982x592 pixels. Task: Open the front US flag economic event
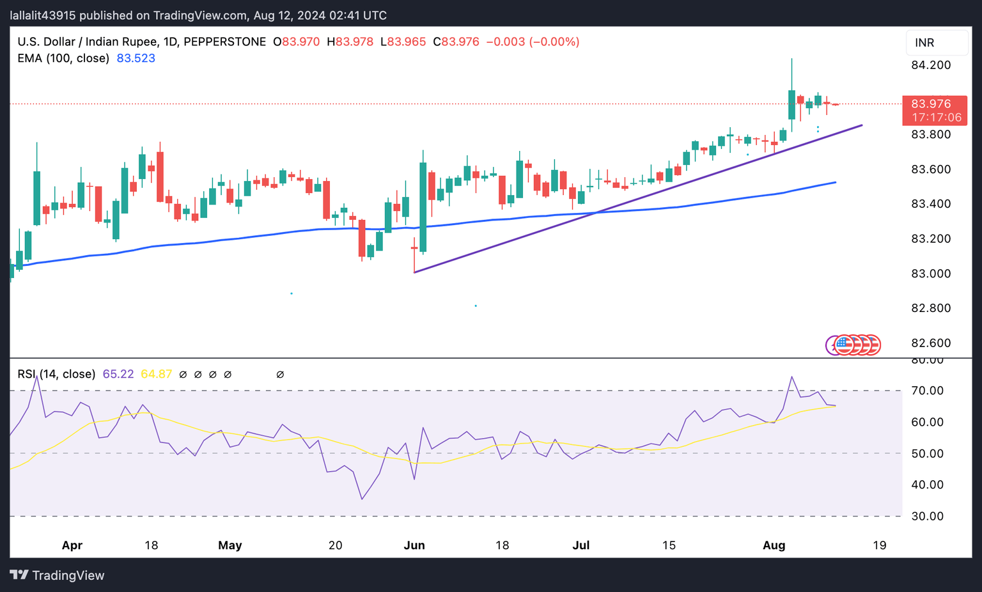[843, 345]
